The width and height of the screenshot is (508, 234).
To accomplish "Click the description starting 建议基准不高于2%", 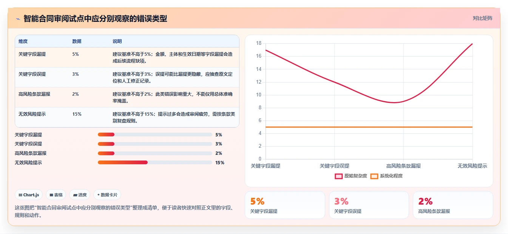I will pyautogui.click(x=173, y=97).
